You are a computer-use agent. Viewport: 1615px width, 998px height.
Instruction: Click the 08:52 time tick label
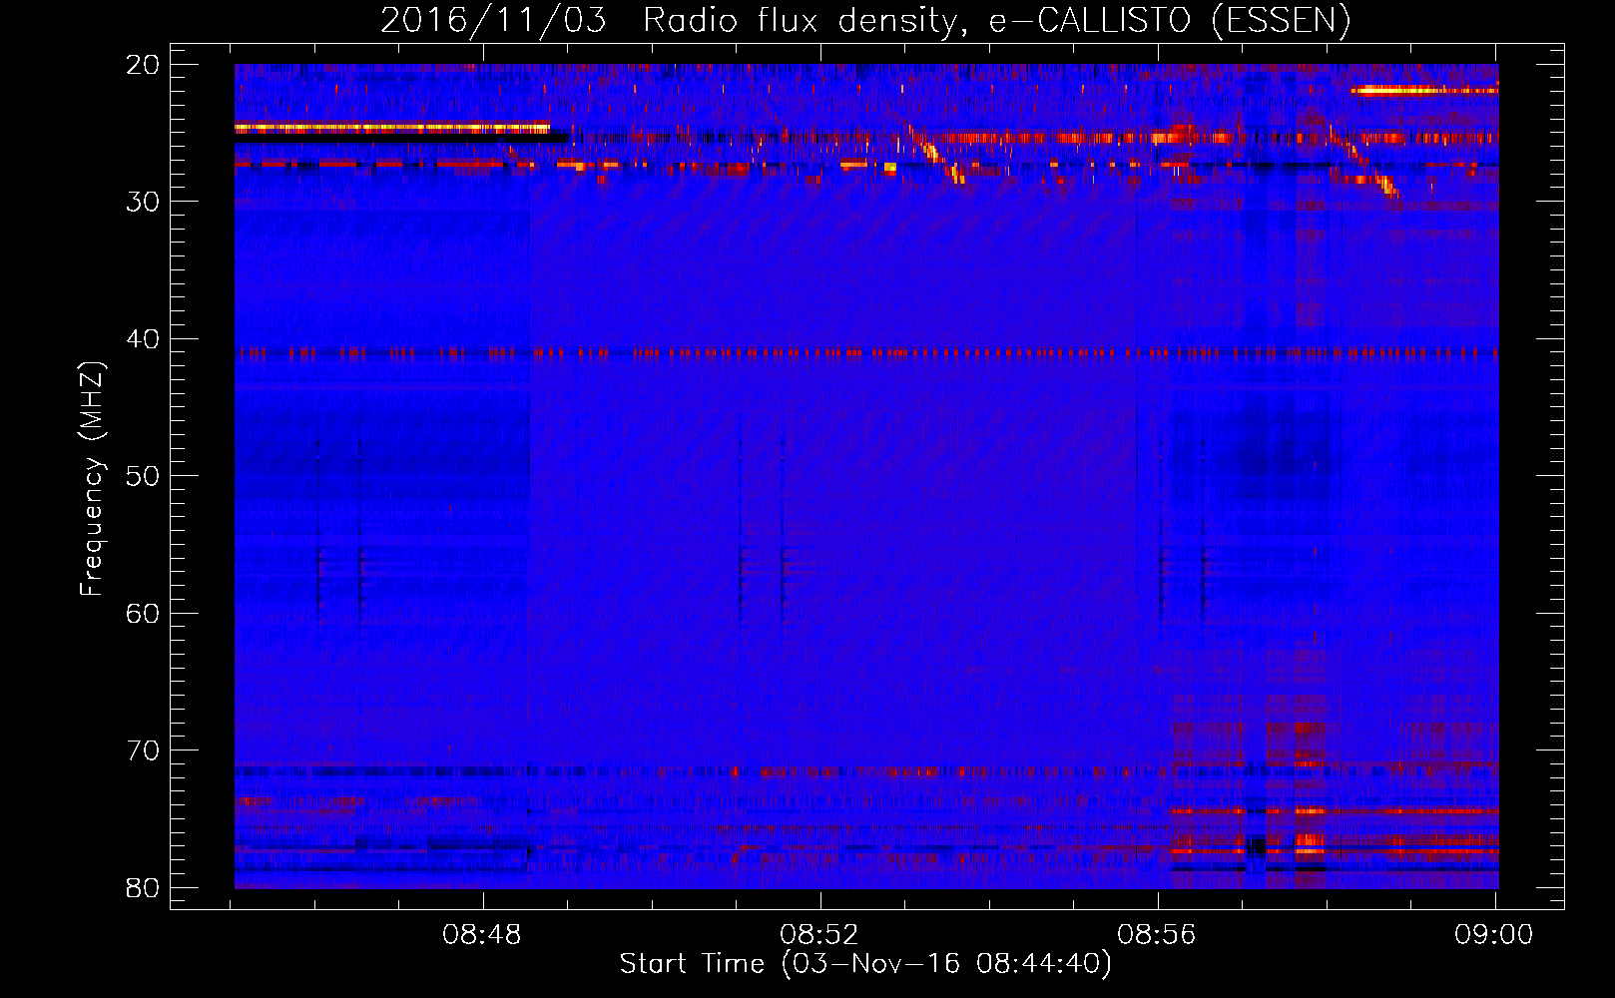pyautogui.click(x=819, y=935)
